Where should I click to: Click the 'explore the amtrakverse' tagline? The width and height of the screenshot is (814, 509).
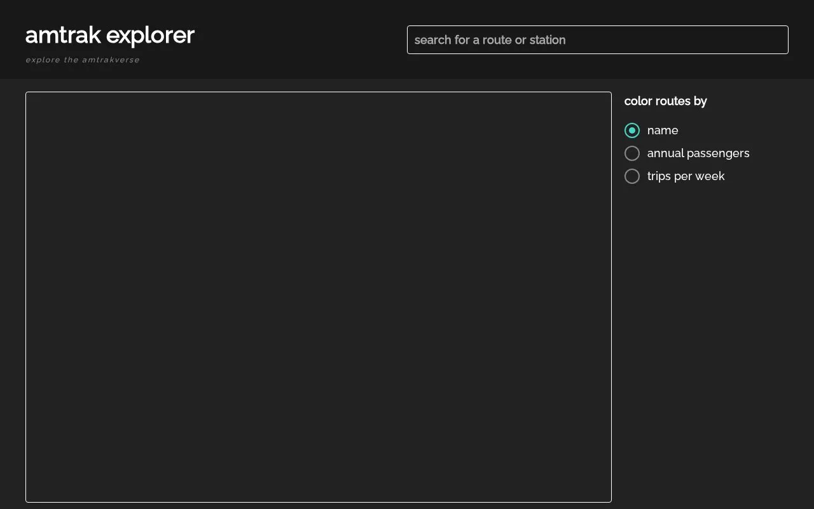[x=83, y=60]
